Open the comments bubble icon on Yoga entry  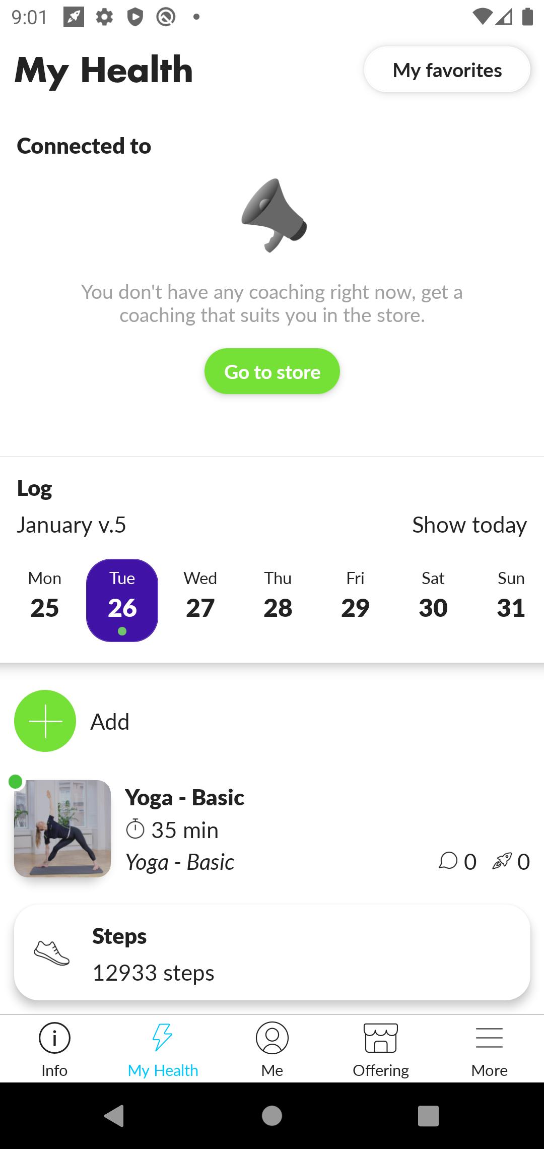[x=448, y=861]
